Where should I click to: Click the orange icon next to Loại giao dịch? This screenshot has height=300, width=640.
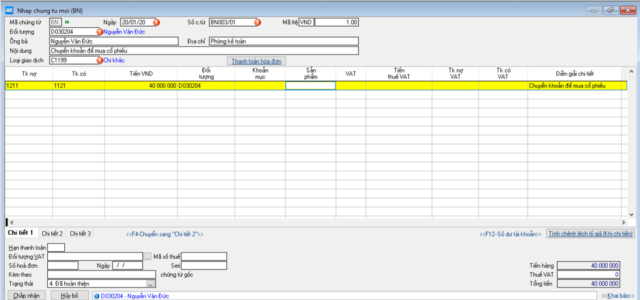click(99, 60)
